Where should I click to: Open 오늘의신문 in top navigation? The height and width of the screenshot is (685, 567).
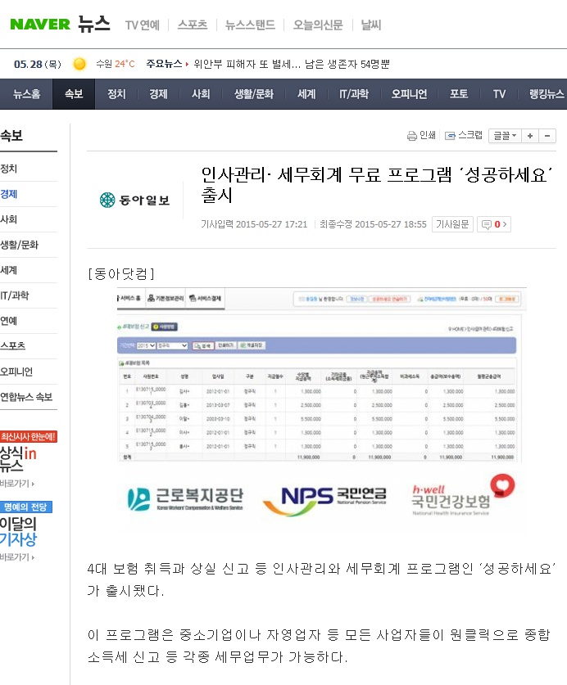318,25
